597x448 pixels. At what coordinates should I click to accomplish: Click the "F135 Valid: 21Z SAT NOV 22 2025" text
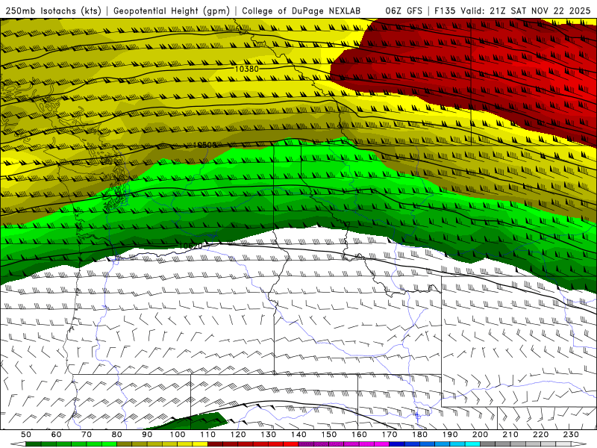pos(512,10)
